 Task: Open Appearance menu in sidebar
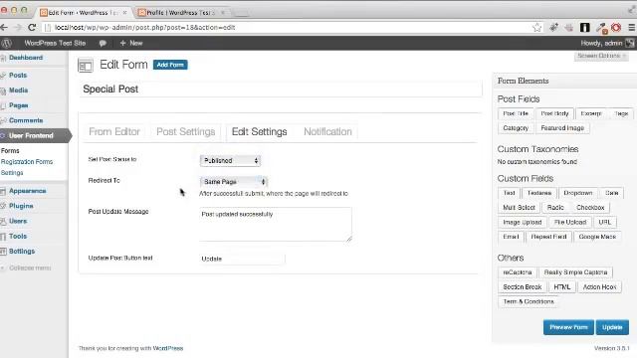(27, 191)
